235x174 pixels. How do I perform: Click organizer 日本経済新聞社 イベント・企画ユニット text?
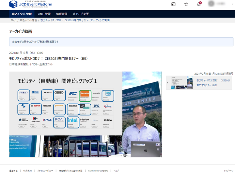(x=31, y=64)
